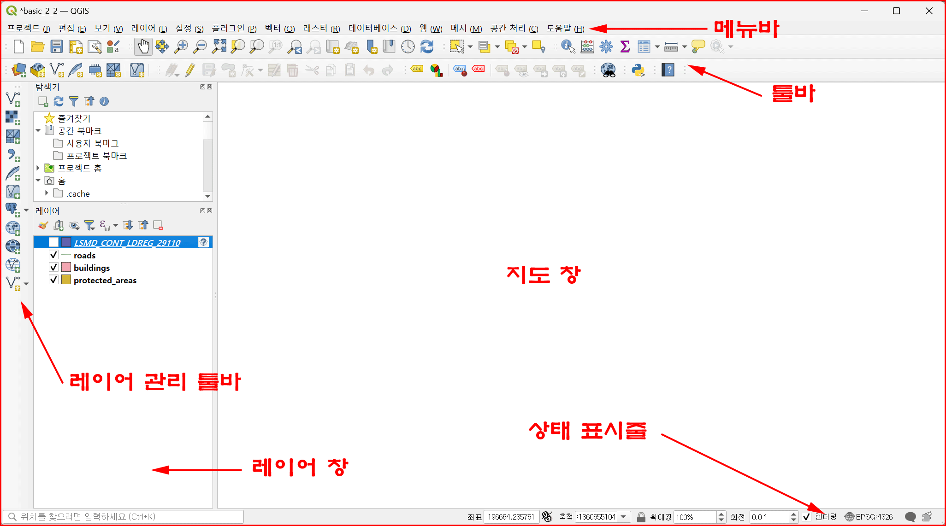The image size is (946, 526).
Task: Click Toggle Editing pencil icon
Action: coord(190,70)
